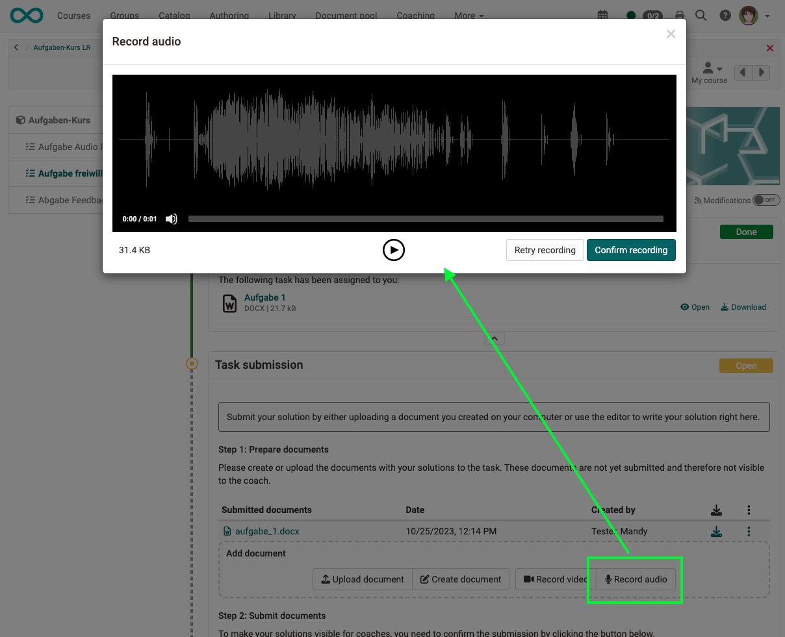The height and width of the screenshot is (637, 785).
Task: Click the Word document icon beside Aufgabe 1
Action: coord(229,302)
